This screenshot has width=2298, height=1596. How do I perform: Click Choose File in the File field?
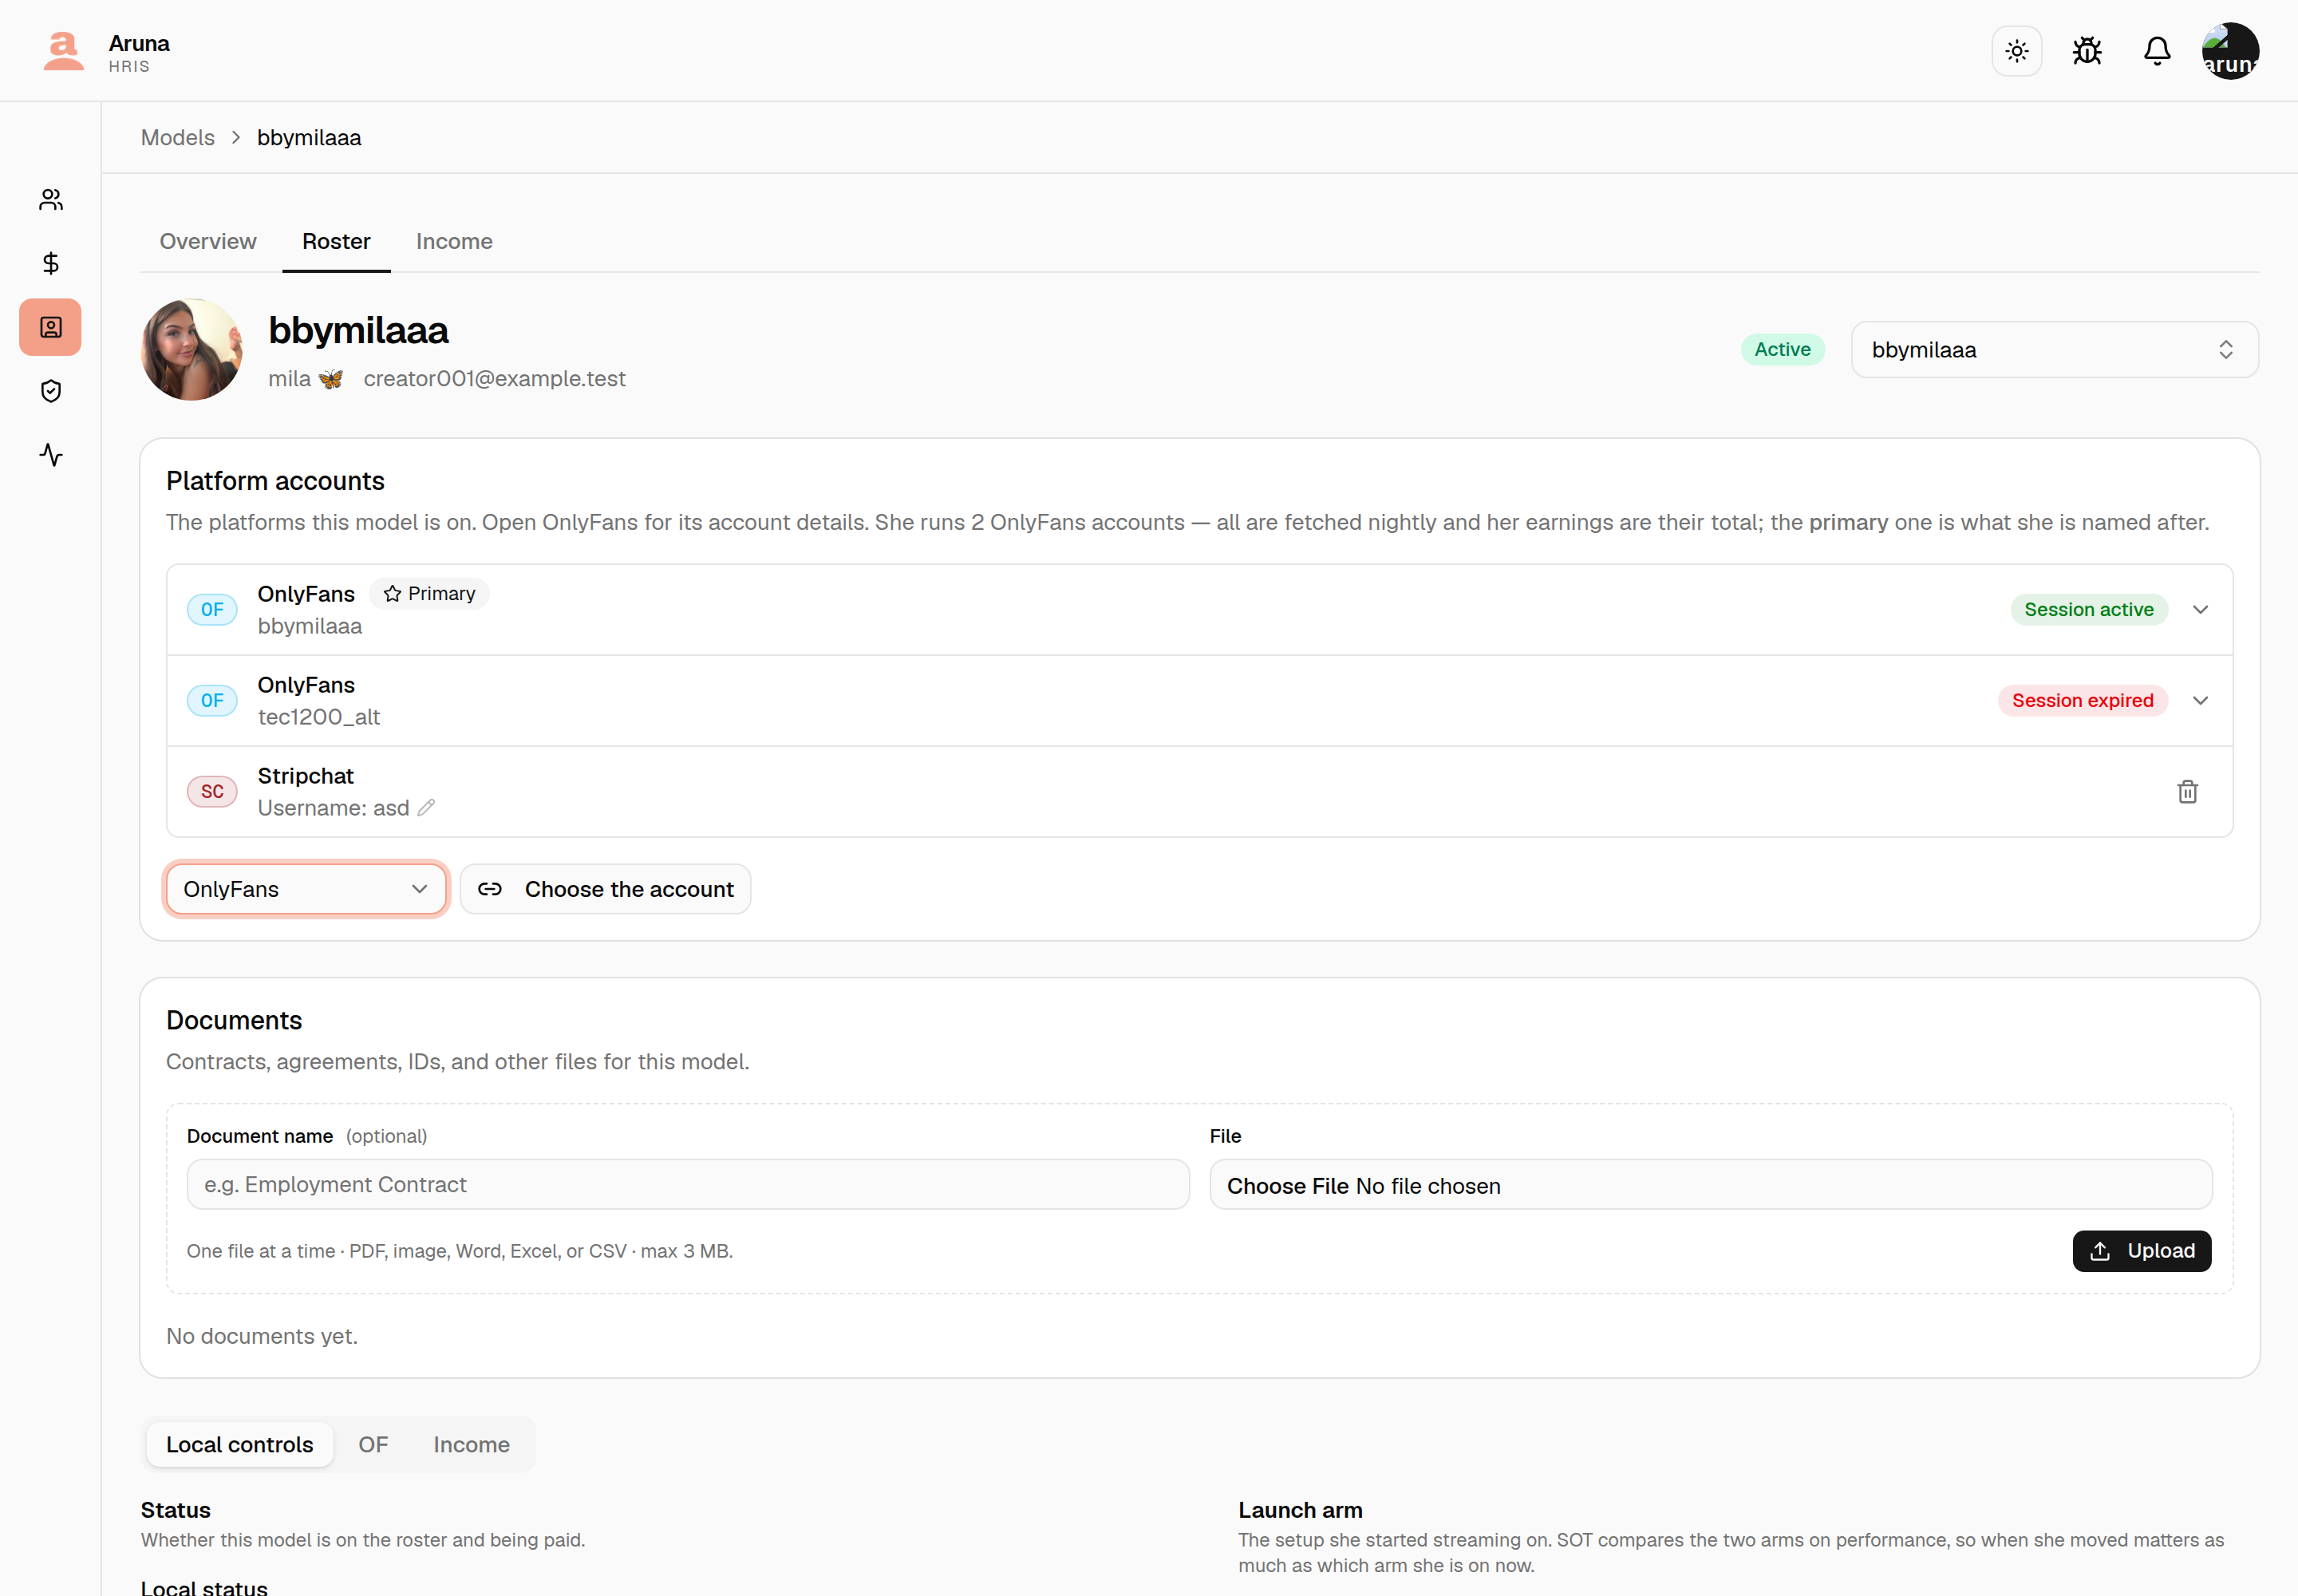[x=1288, y=1186]
